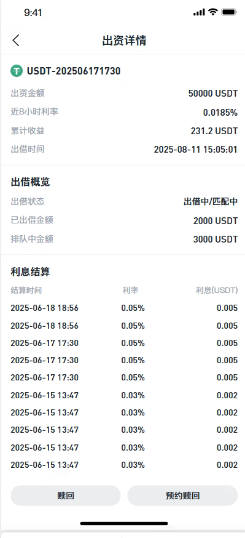Tap the 结算时间 column header
The height and width of the screenshot is (538, 245).
[x=26, y=291]
